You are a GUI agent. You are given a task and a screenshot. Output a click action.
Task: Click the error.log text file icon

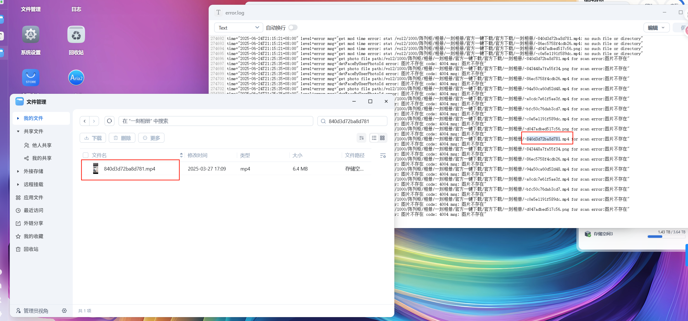pos(218,12)
